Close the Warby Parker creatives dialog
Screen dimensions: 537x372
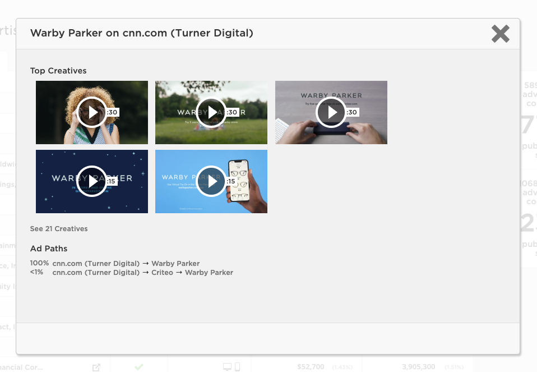[501, 34]
